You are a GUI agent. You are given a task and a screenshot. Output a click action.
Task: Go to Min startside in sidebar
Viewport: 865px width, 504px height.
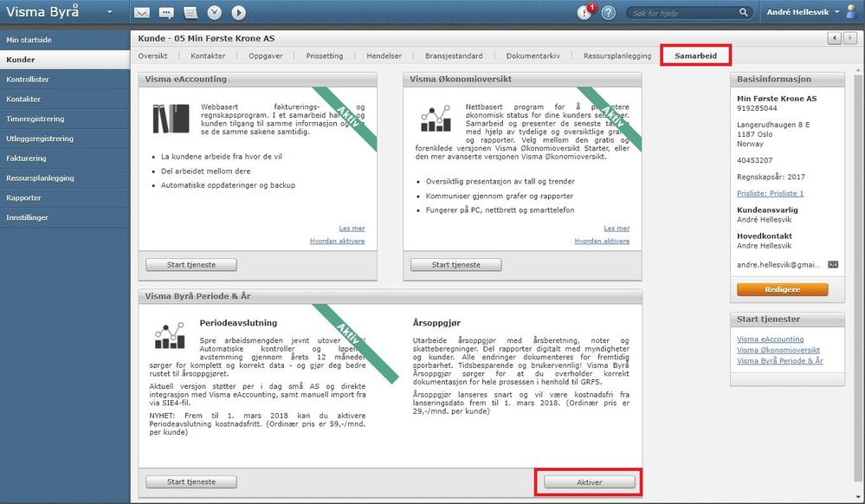[x=65, y=40]
